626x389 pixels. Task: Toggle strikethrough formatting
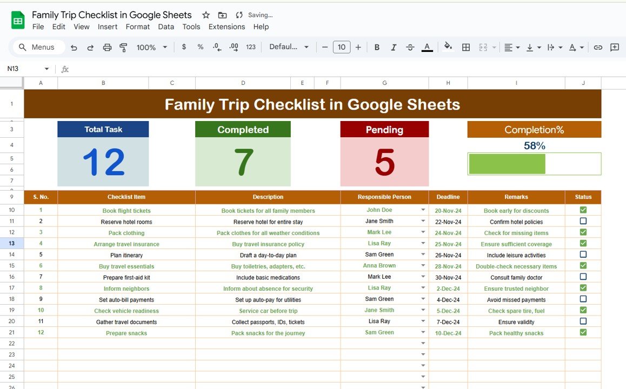(x=410, y=47)
